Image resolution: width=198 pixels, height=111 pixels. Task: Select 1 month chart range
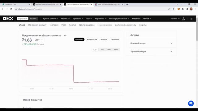click(109, 50)
